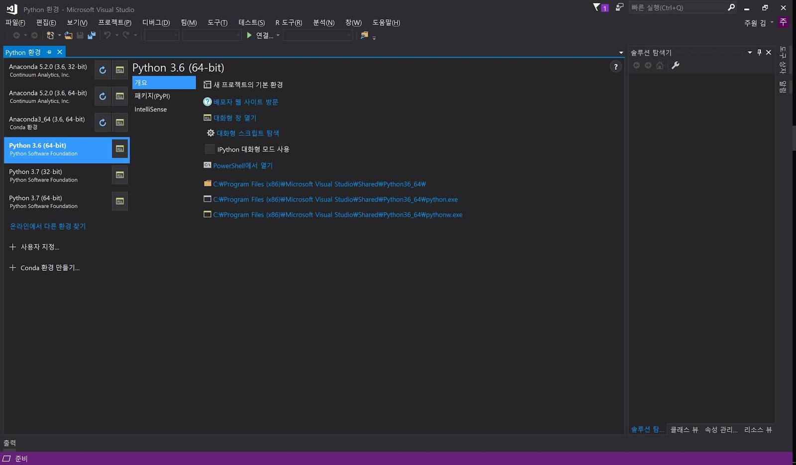The image size is (796, 465).
Task: Open the 연결 start button dropdown arrow
Action: pos(278,35)
